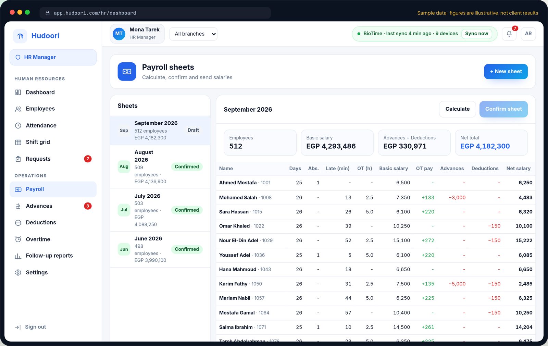The height and width of the screenshot is (346, 548).
Task: Click Sync now for BioTime
Action: tap(476, 34)
